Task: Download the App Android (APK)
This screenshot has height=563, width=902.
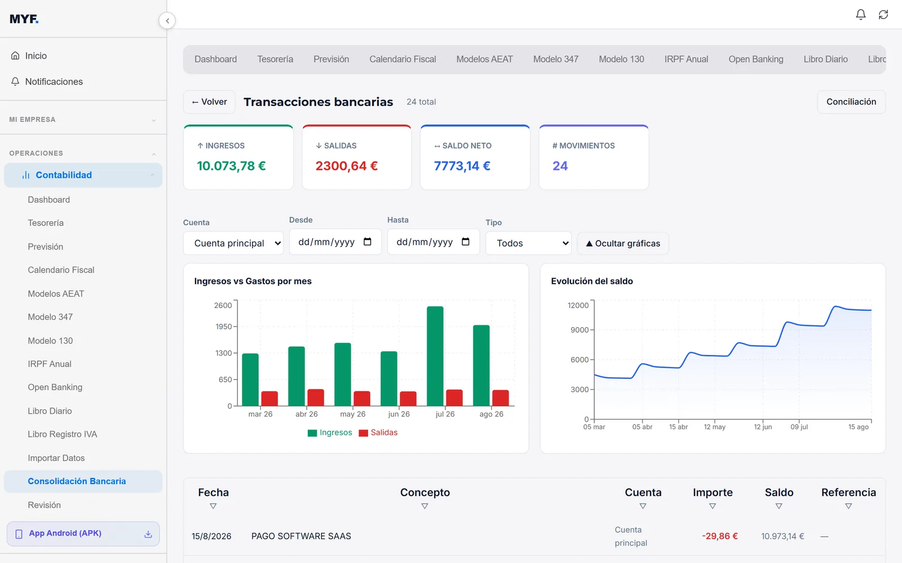Action: (x=83, y=534)
